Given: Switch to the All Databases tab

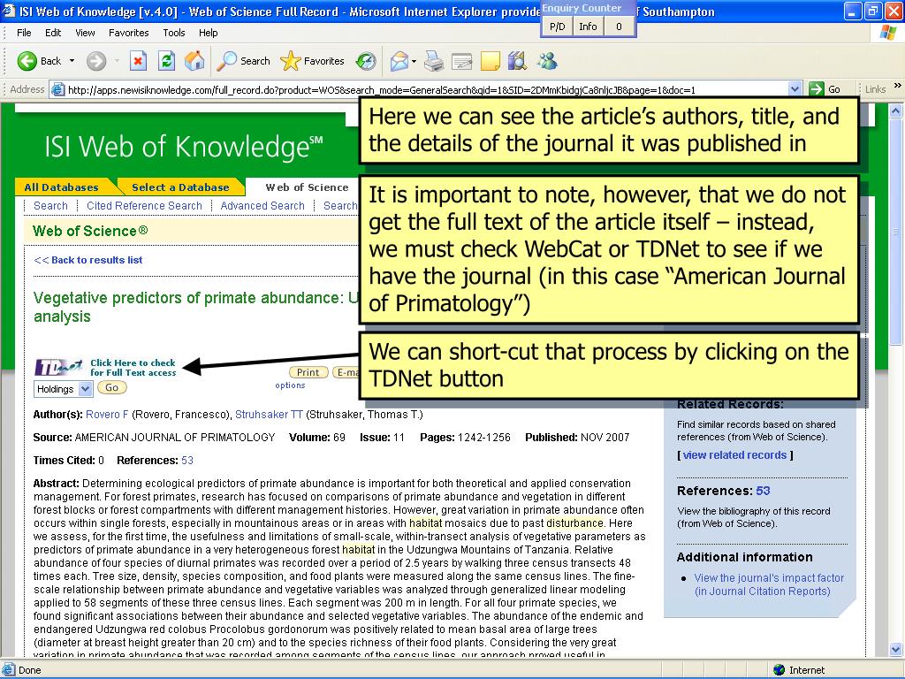Looking at the screenshot, I should [x=62, y=187].
